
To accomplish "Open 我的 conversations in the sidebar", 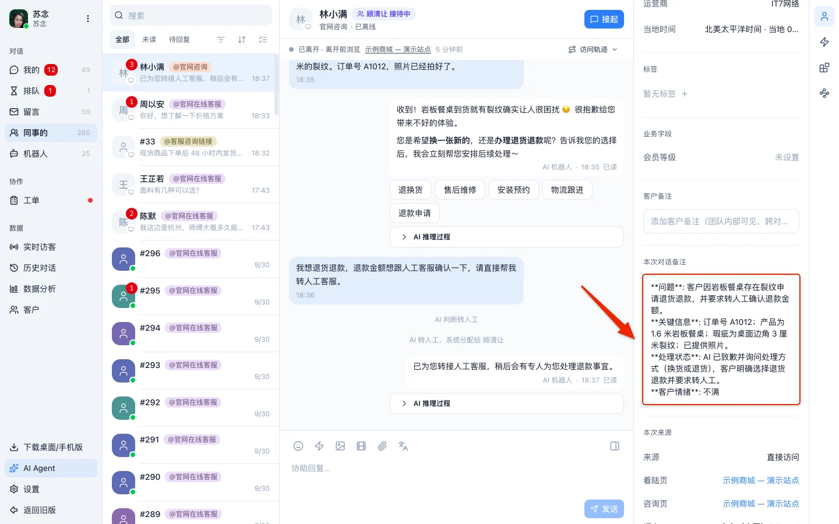I will tap(51, 70).
